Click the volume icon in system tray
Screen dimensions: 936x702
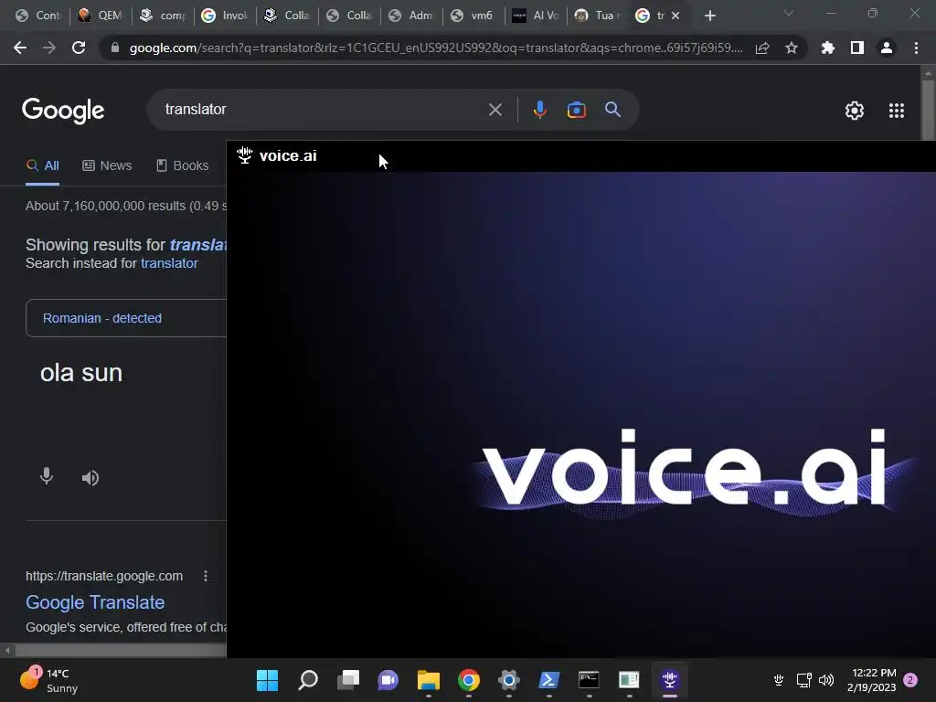826,680
